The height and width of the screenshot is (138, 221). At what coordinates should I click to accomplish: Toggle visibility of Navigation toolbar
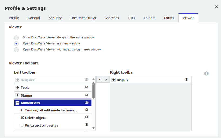(87, 80)
